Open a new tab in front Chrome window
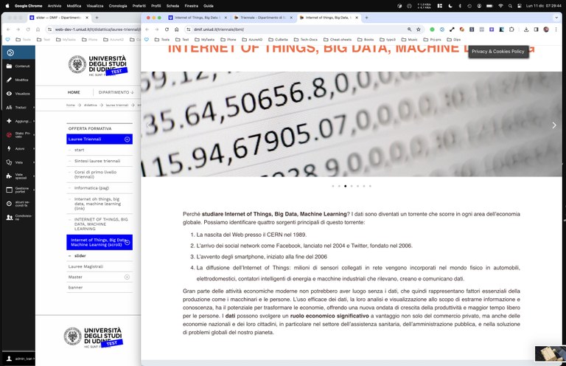This screenshot has height=366, width=566. 366,18
